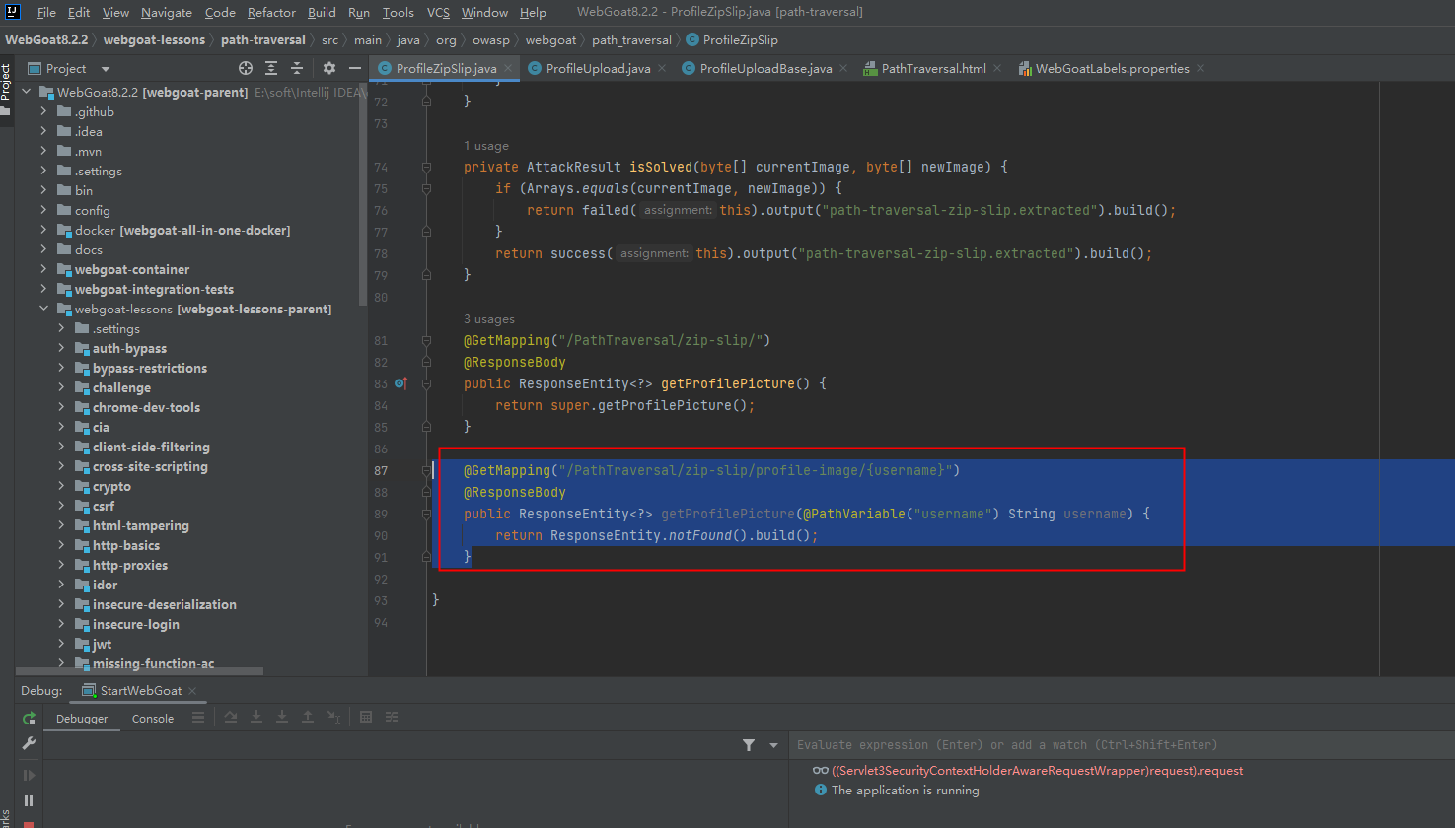Rerun StartWebGoat debug session
1455x828 pixels.
[x=29, y=718]
